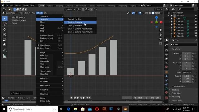Image resolution: width=199 pixels, height=112 pixels.
Task: Click the End frame field
Action: 155,98
